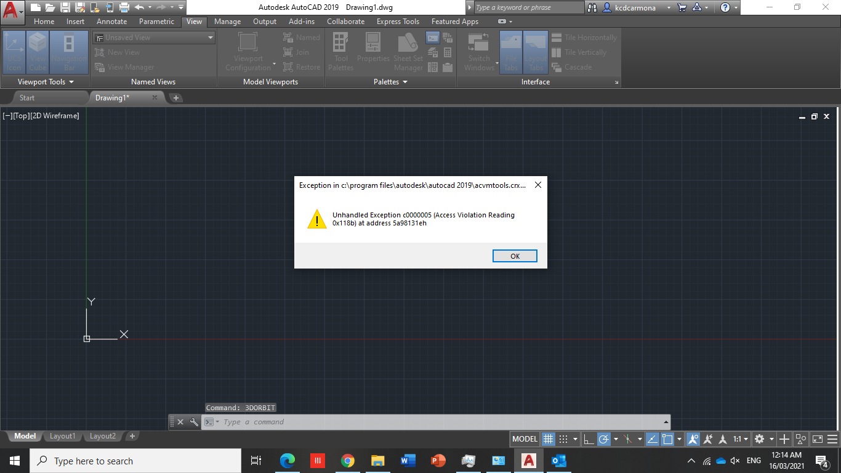Click the Save As icon
The width and height of the screenshot is (841, 473).
click(79, 7)
